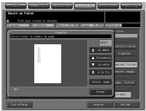The image size is (146, 111).
Task: Click the double down arrow icon
Action: click(x=93, y=72)
